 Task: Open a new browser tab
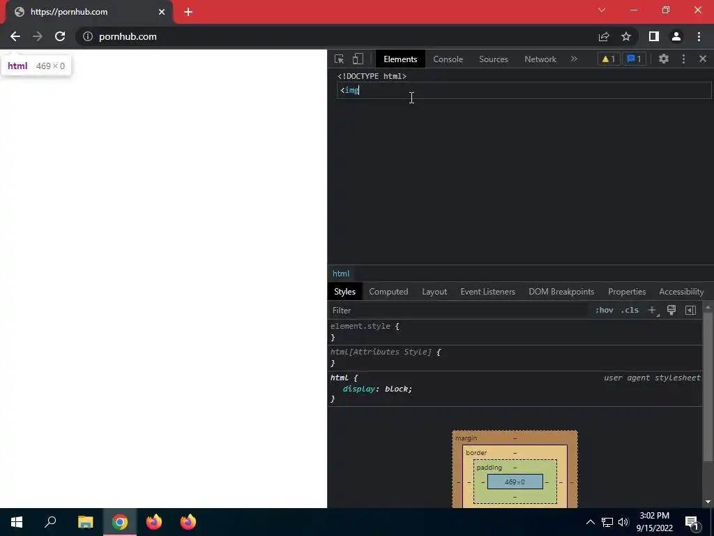click(x=188, y=12)
